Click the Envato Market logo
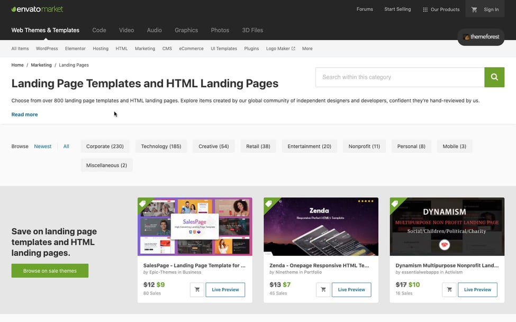This screenshot has width=516, height=322. click(36, 9)
